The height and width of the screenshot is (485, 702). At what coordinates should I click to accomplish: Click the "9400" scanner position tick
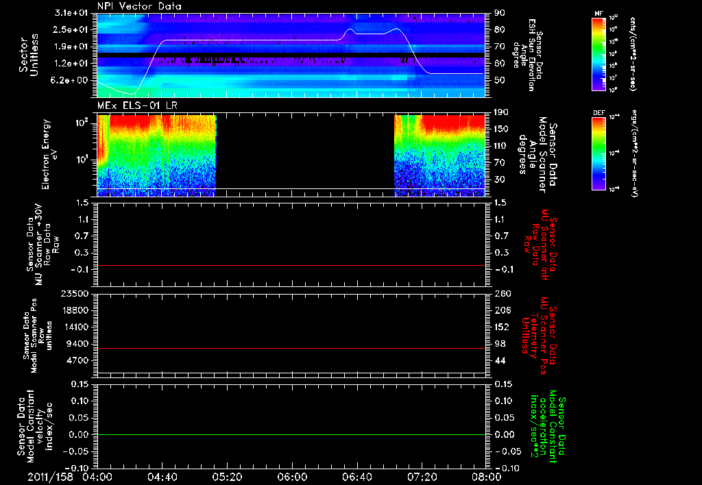(77, 344)
